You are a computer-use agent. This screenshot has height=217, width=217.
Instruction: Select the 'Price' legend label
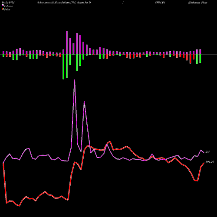(x=7, y=10)
